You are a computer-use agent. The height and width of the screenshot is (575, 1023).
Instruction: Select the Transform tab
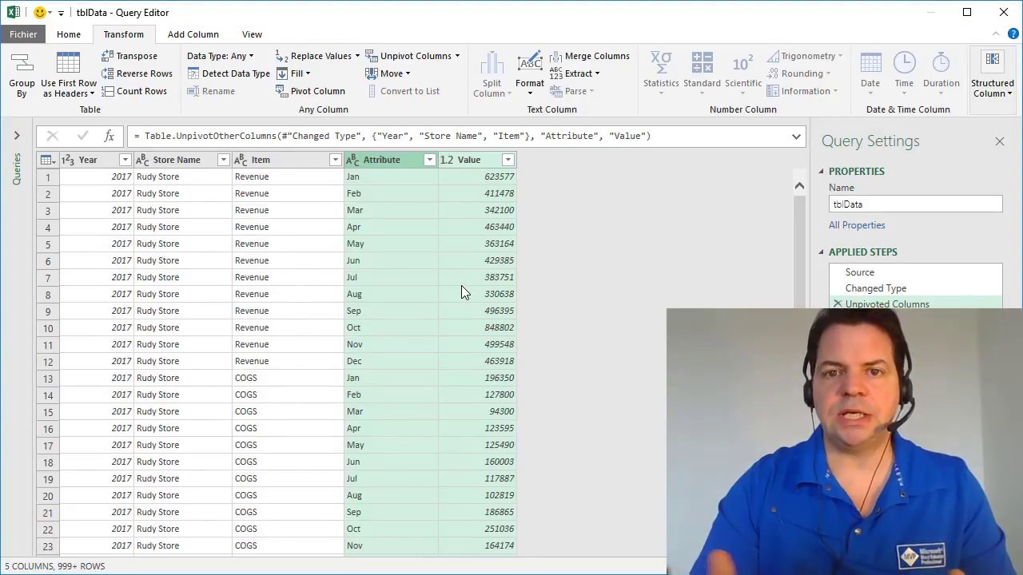coord(123,34)
